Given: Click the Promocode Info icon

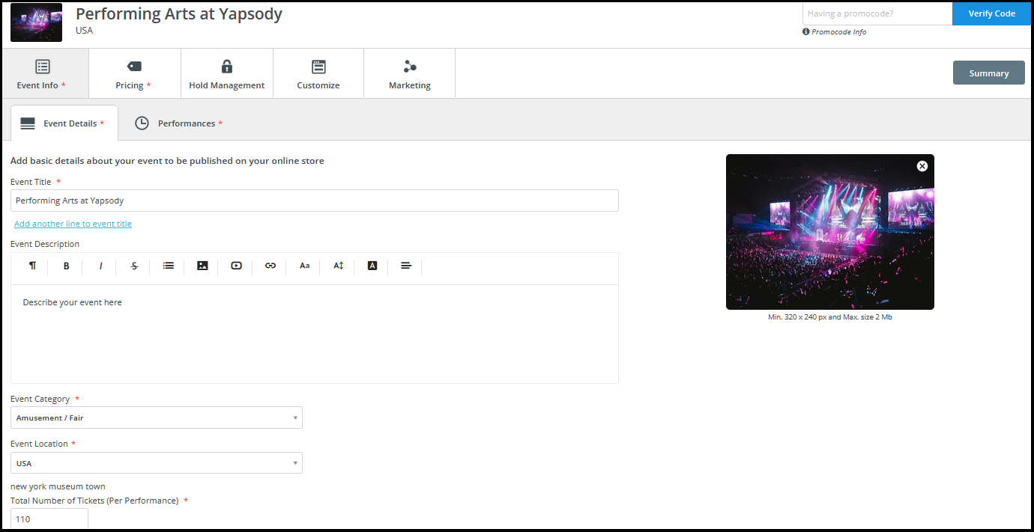Looking at the screenshot, I should click(805, 32).
